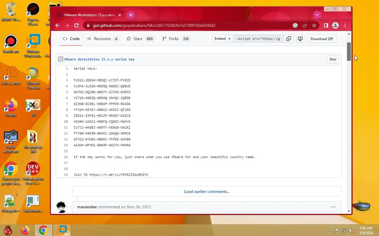The image size is (379, 236).
Task: Switch to the Revisions tab
Action: click(x=102, y=39)
